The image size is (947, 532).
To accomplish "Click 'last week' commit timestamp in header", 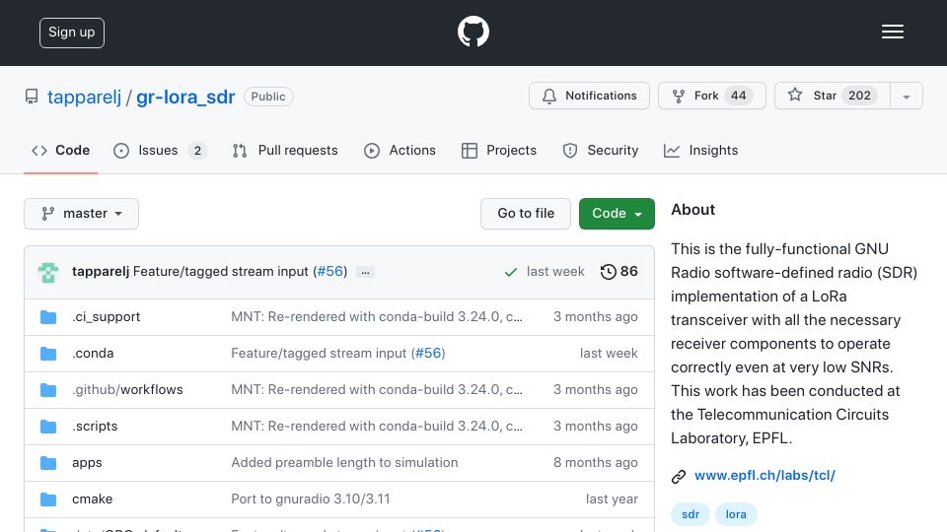I will (x=555, y=272).
